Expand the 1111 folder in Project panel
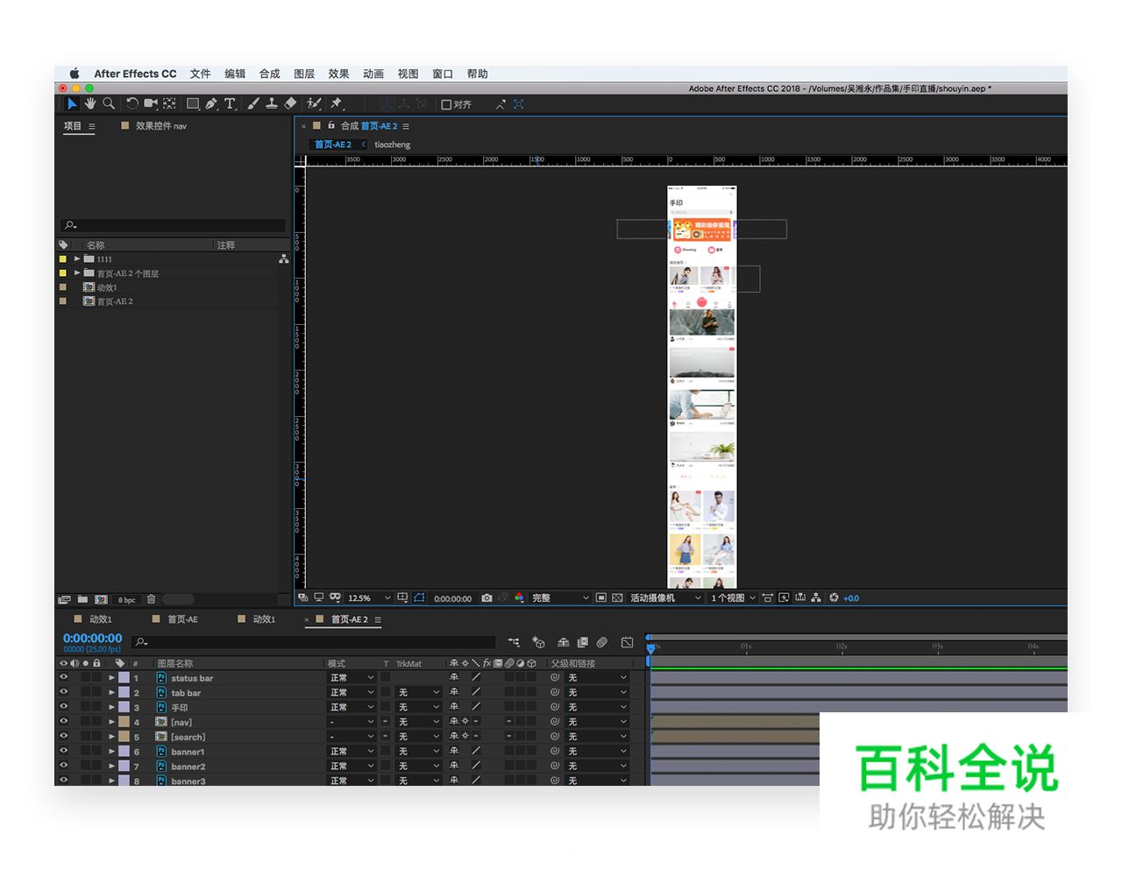The width and height of the screenshot is (1122, 870). [x=77, y=259]
